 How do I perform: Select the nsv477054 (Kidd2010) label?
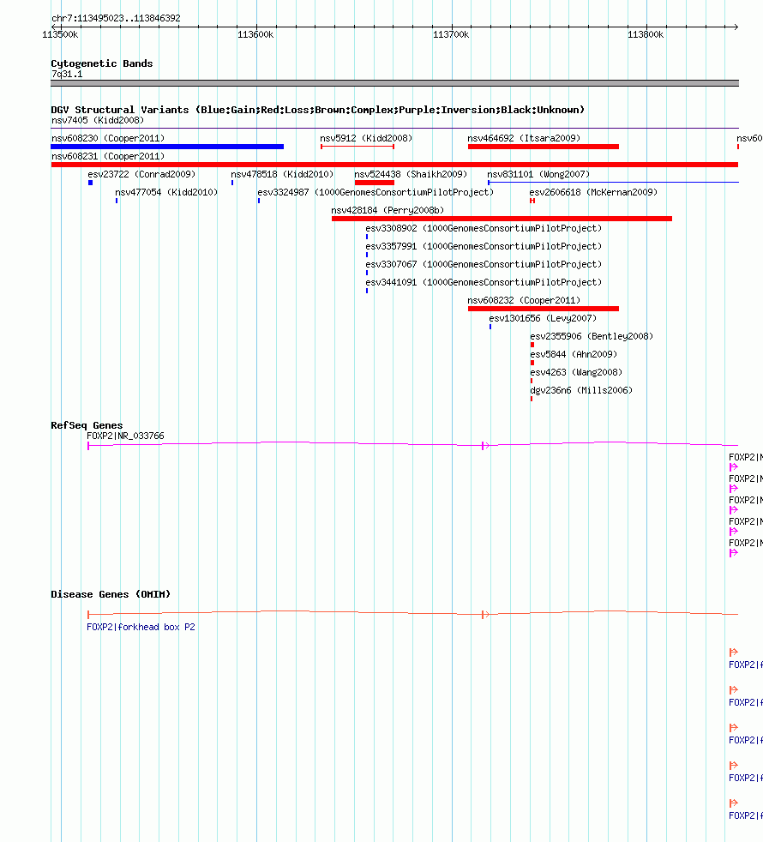coord(166,192)
